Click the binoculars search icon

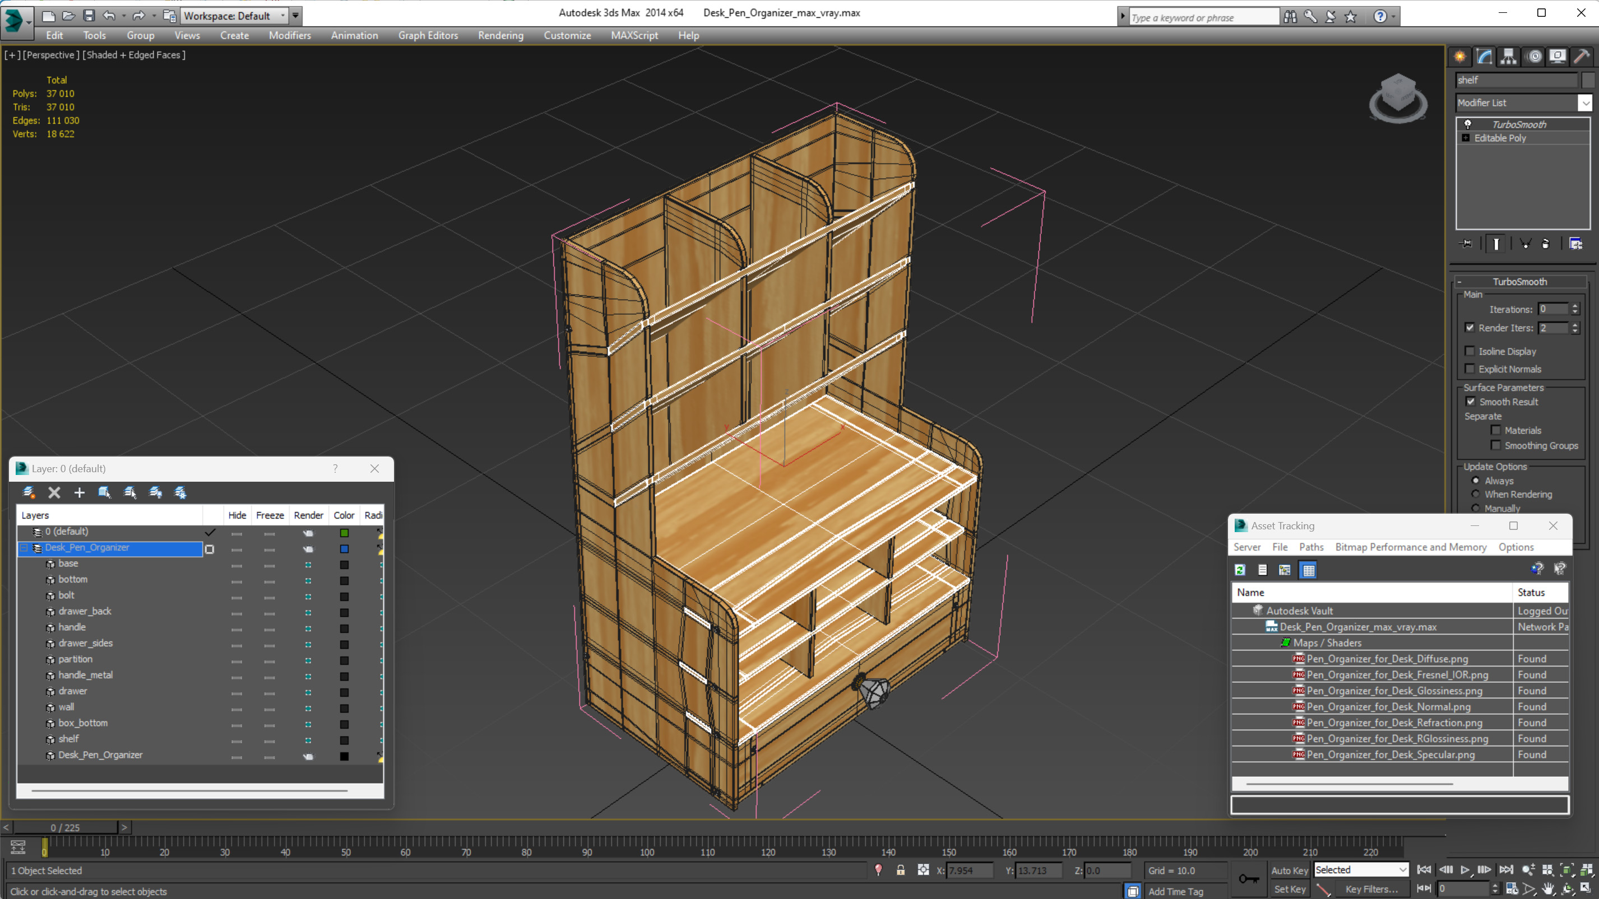(1291, 17)
